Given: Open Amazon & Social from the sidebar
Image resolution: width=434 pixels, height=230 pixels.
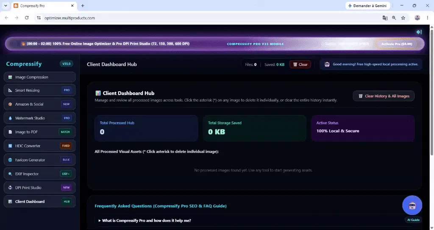Looking at the screenshot, I should [39, 104].
